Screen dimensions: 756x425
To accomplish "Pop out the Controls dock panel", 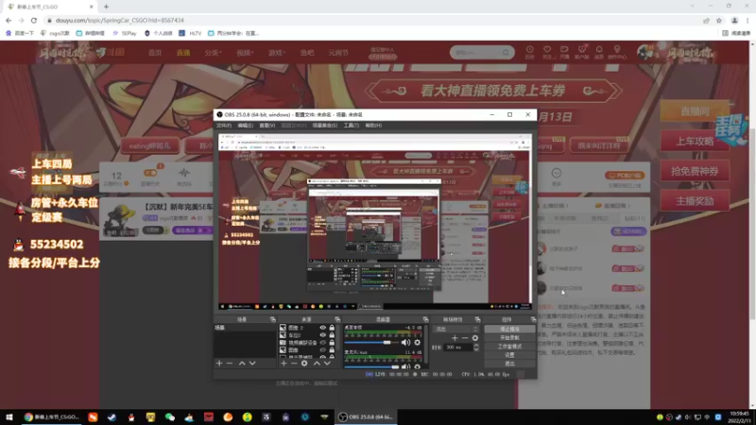I will coord(533,319).
